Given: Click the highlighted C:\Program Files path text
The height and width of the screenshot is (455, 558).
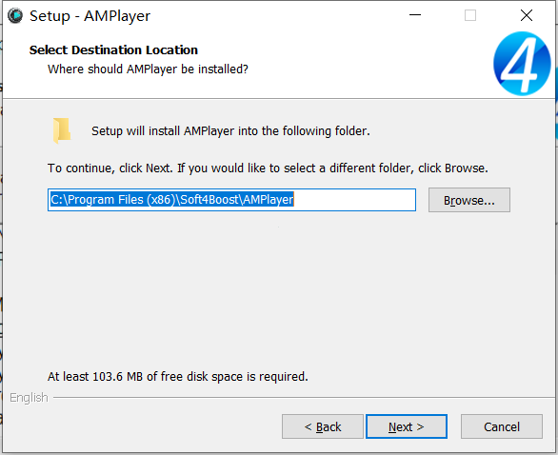Looking at the screenshot, I should (172, 200).
